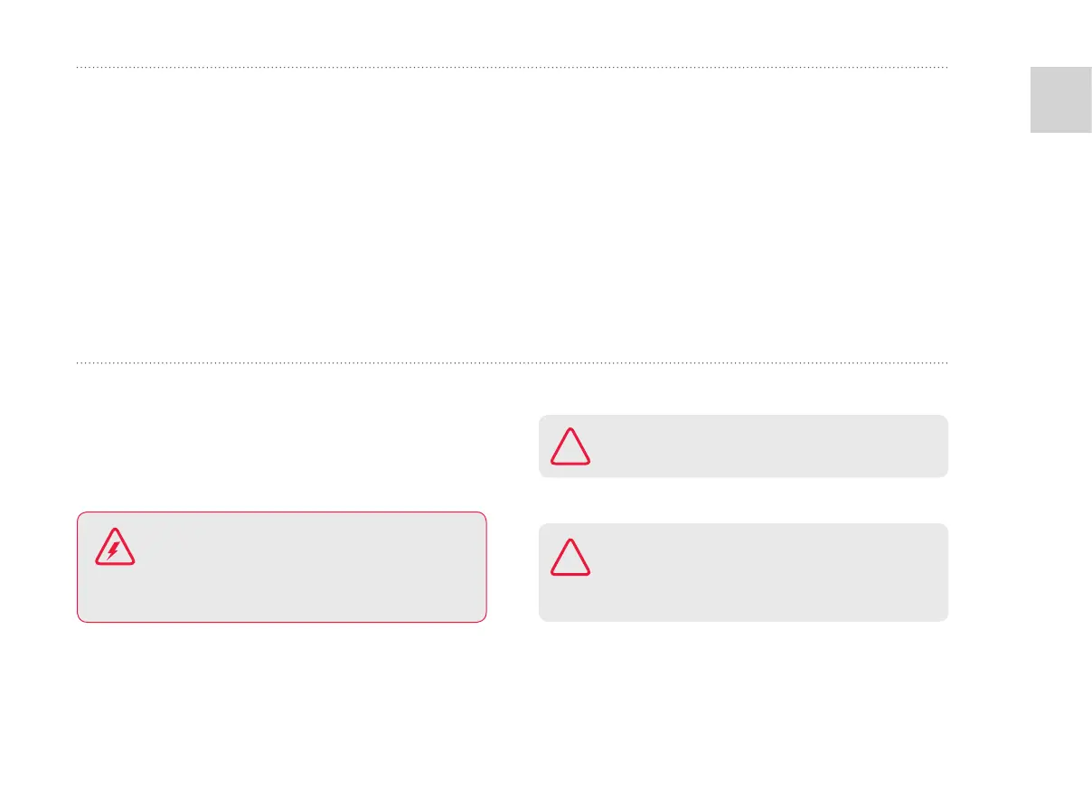Click the white margin beneath the gray section tab
The image size is (1092, 789).
1061,362
